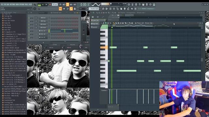The height and width of the screenshot is (117, 209).
Task: Click the microphone recording icon
Action: pos(136,5)
